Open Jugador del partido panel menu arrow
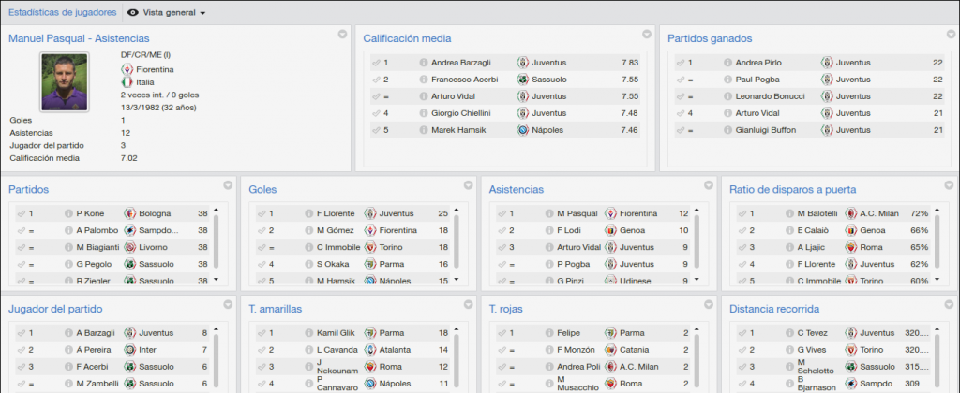The width and height of the screenshot is (960, 393). click(x=228, y=304)
